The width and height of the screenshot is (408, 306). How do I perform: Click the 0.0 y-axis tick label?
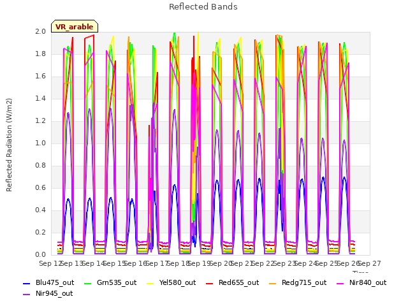(40, 255)
